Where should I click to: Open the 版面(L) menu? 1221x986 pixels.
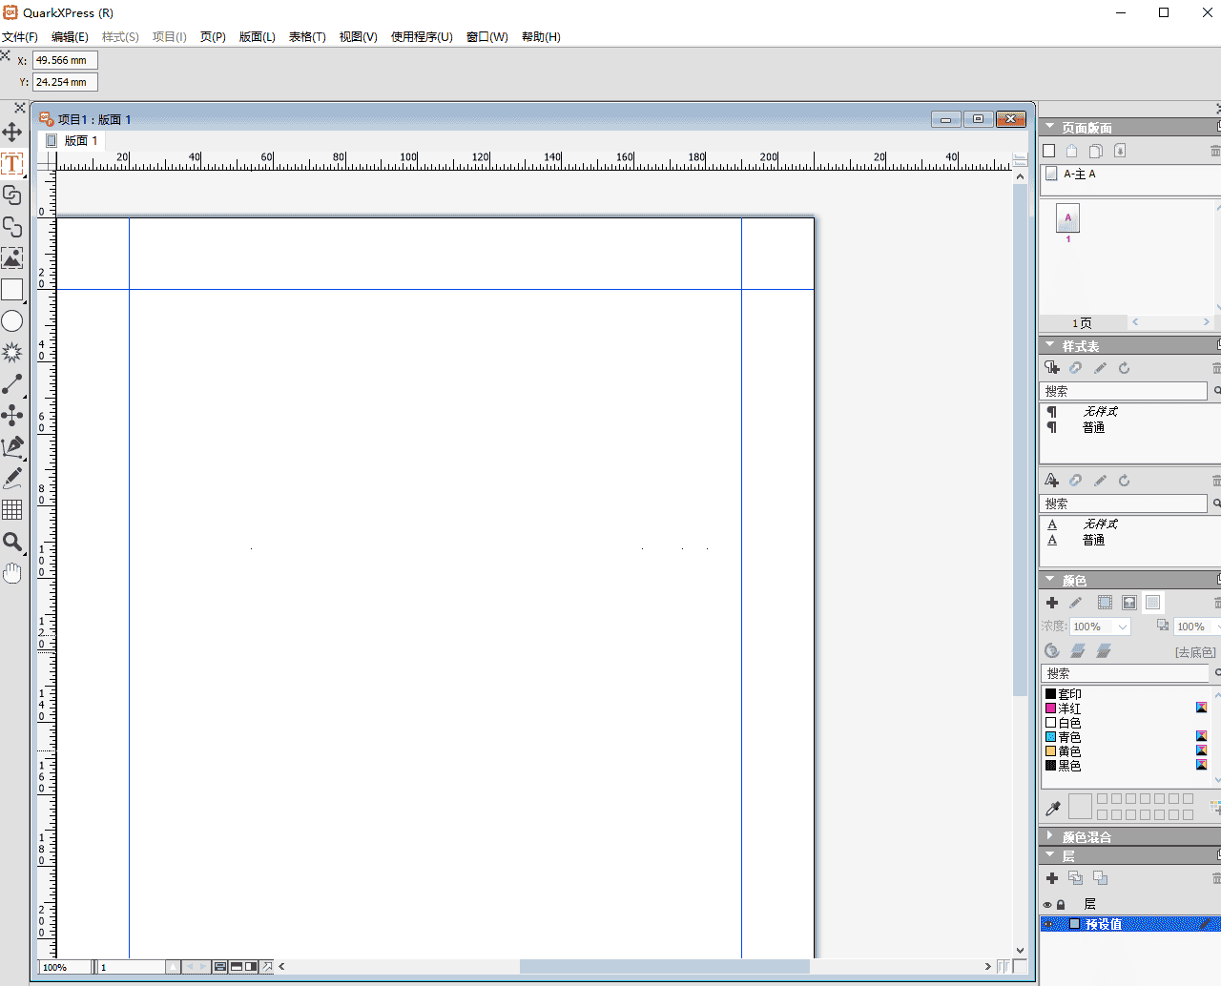[x=257, y=37]
